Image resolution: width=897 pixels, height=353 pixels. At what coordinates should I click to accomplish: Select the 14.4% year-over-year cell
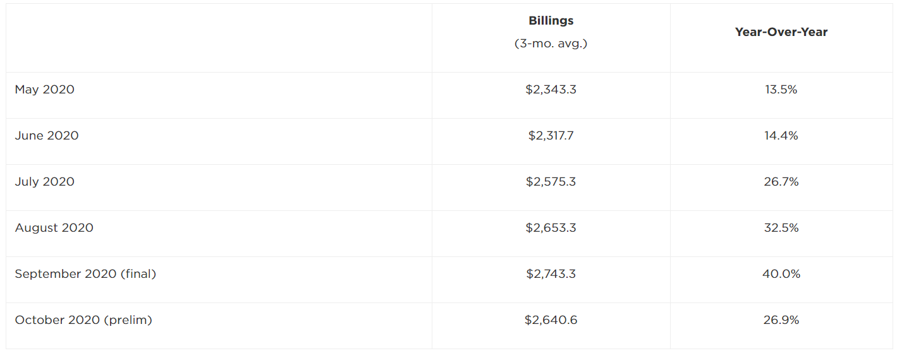pyautogui.click(x=781, y=136)
